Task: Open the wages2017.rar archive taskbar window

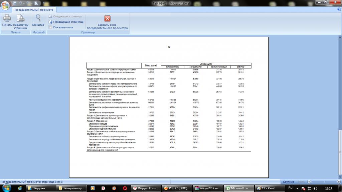Action: pos(209,188)
